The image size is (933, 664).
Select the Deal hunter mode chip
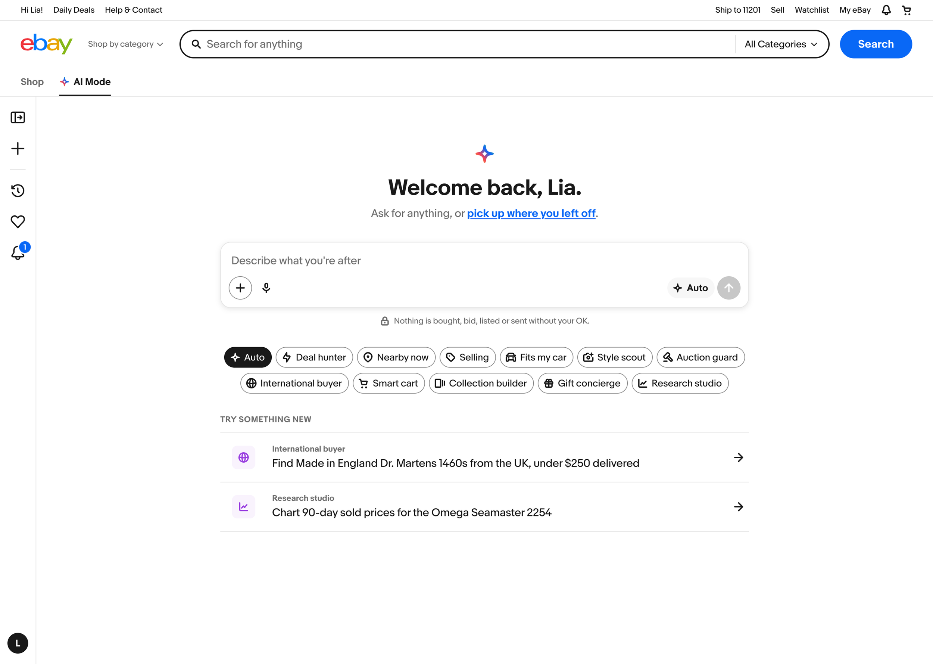tap(314, 357)
